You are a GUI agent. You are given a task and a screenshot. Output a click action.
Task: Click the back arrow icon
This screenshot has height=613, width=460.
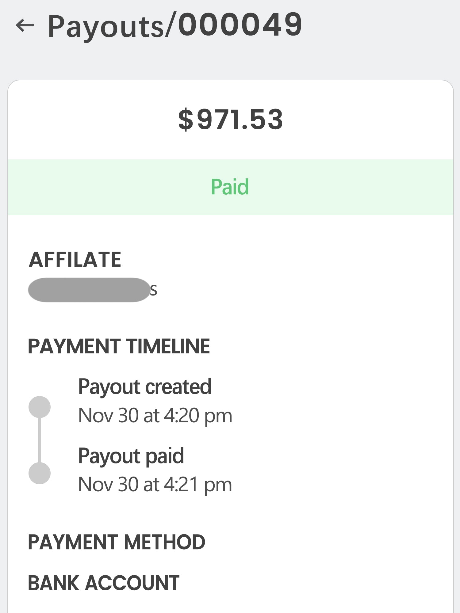coord(25,25)
